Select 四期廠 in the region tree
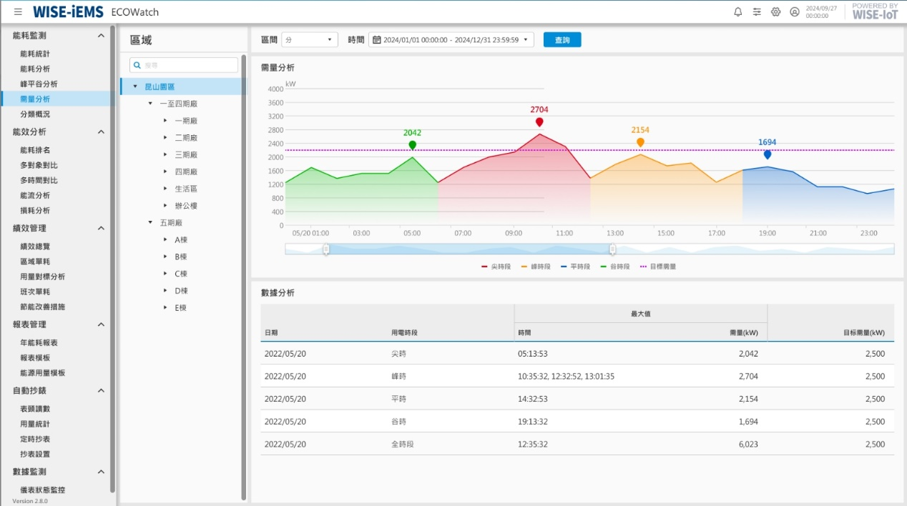 [186, 172]
